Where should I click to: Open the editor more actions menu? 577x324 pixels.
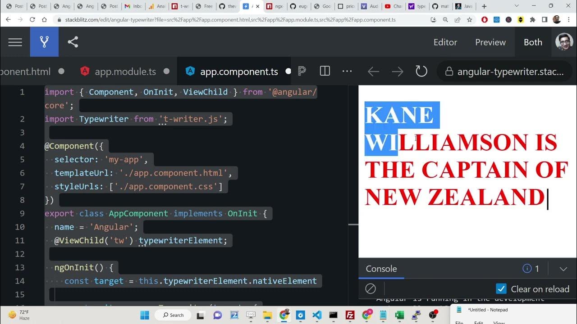tap(347, 71)
